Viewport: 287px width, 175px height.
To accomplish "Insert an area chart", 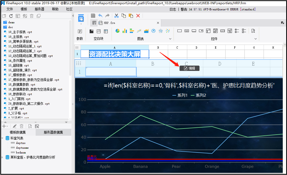I will pos(146,31).
